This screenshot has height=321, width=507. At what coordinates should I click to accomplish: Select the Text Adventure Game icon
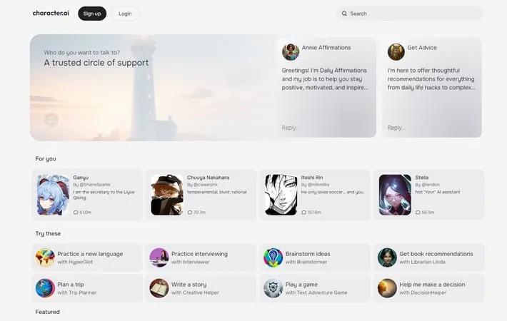coord(273,288)
